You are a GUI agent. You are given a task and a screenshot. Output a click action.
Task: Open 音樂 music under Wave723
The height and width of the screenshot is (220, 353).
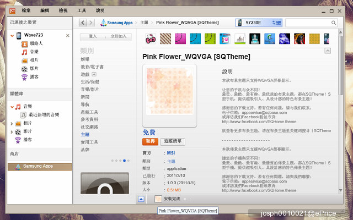click(x=34, y=52)
